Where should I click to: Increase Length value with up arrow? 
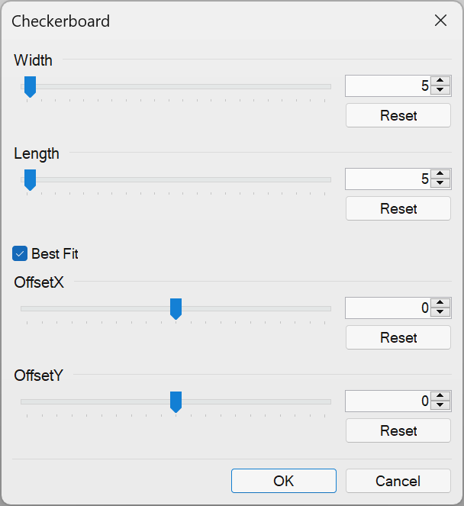click(x=440, y=174)
